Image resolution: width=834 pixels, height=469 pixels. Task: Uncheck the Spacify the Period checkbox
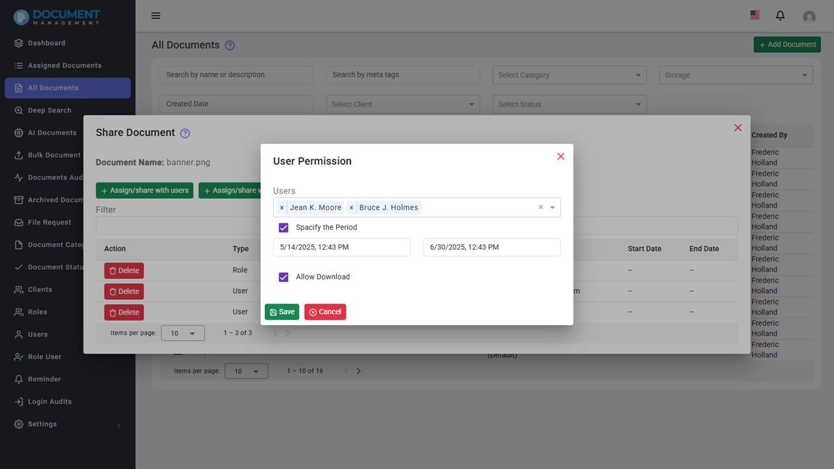pos(283,227)
